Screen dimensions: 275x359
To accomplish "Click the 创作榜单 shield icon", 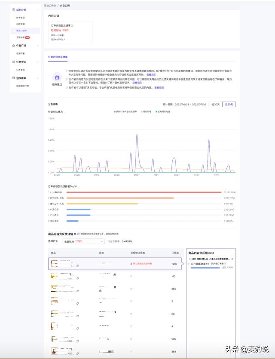I will (x=13, y=78).
